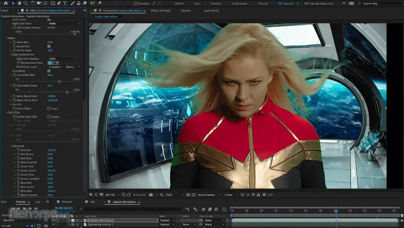The image size is (404, 228).
Task: Enable the Snapping checkbox
Action: pyautogui.click(x=136, y=4)
